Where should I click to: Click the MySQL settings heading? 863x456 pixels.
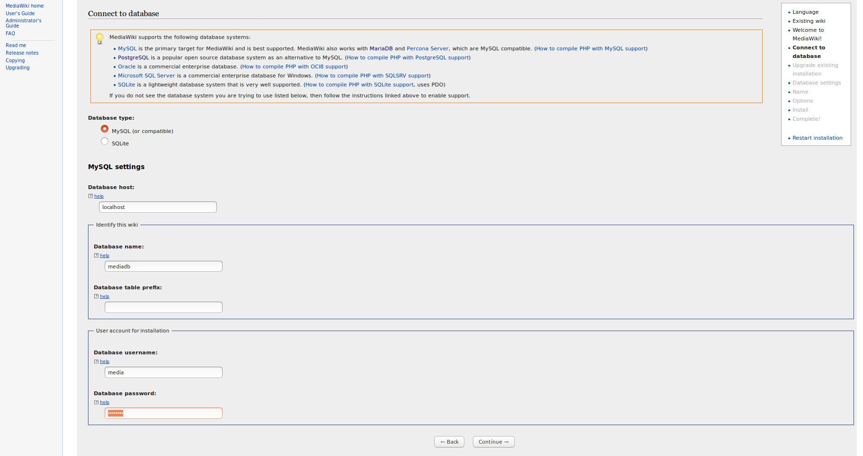116,167
